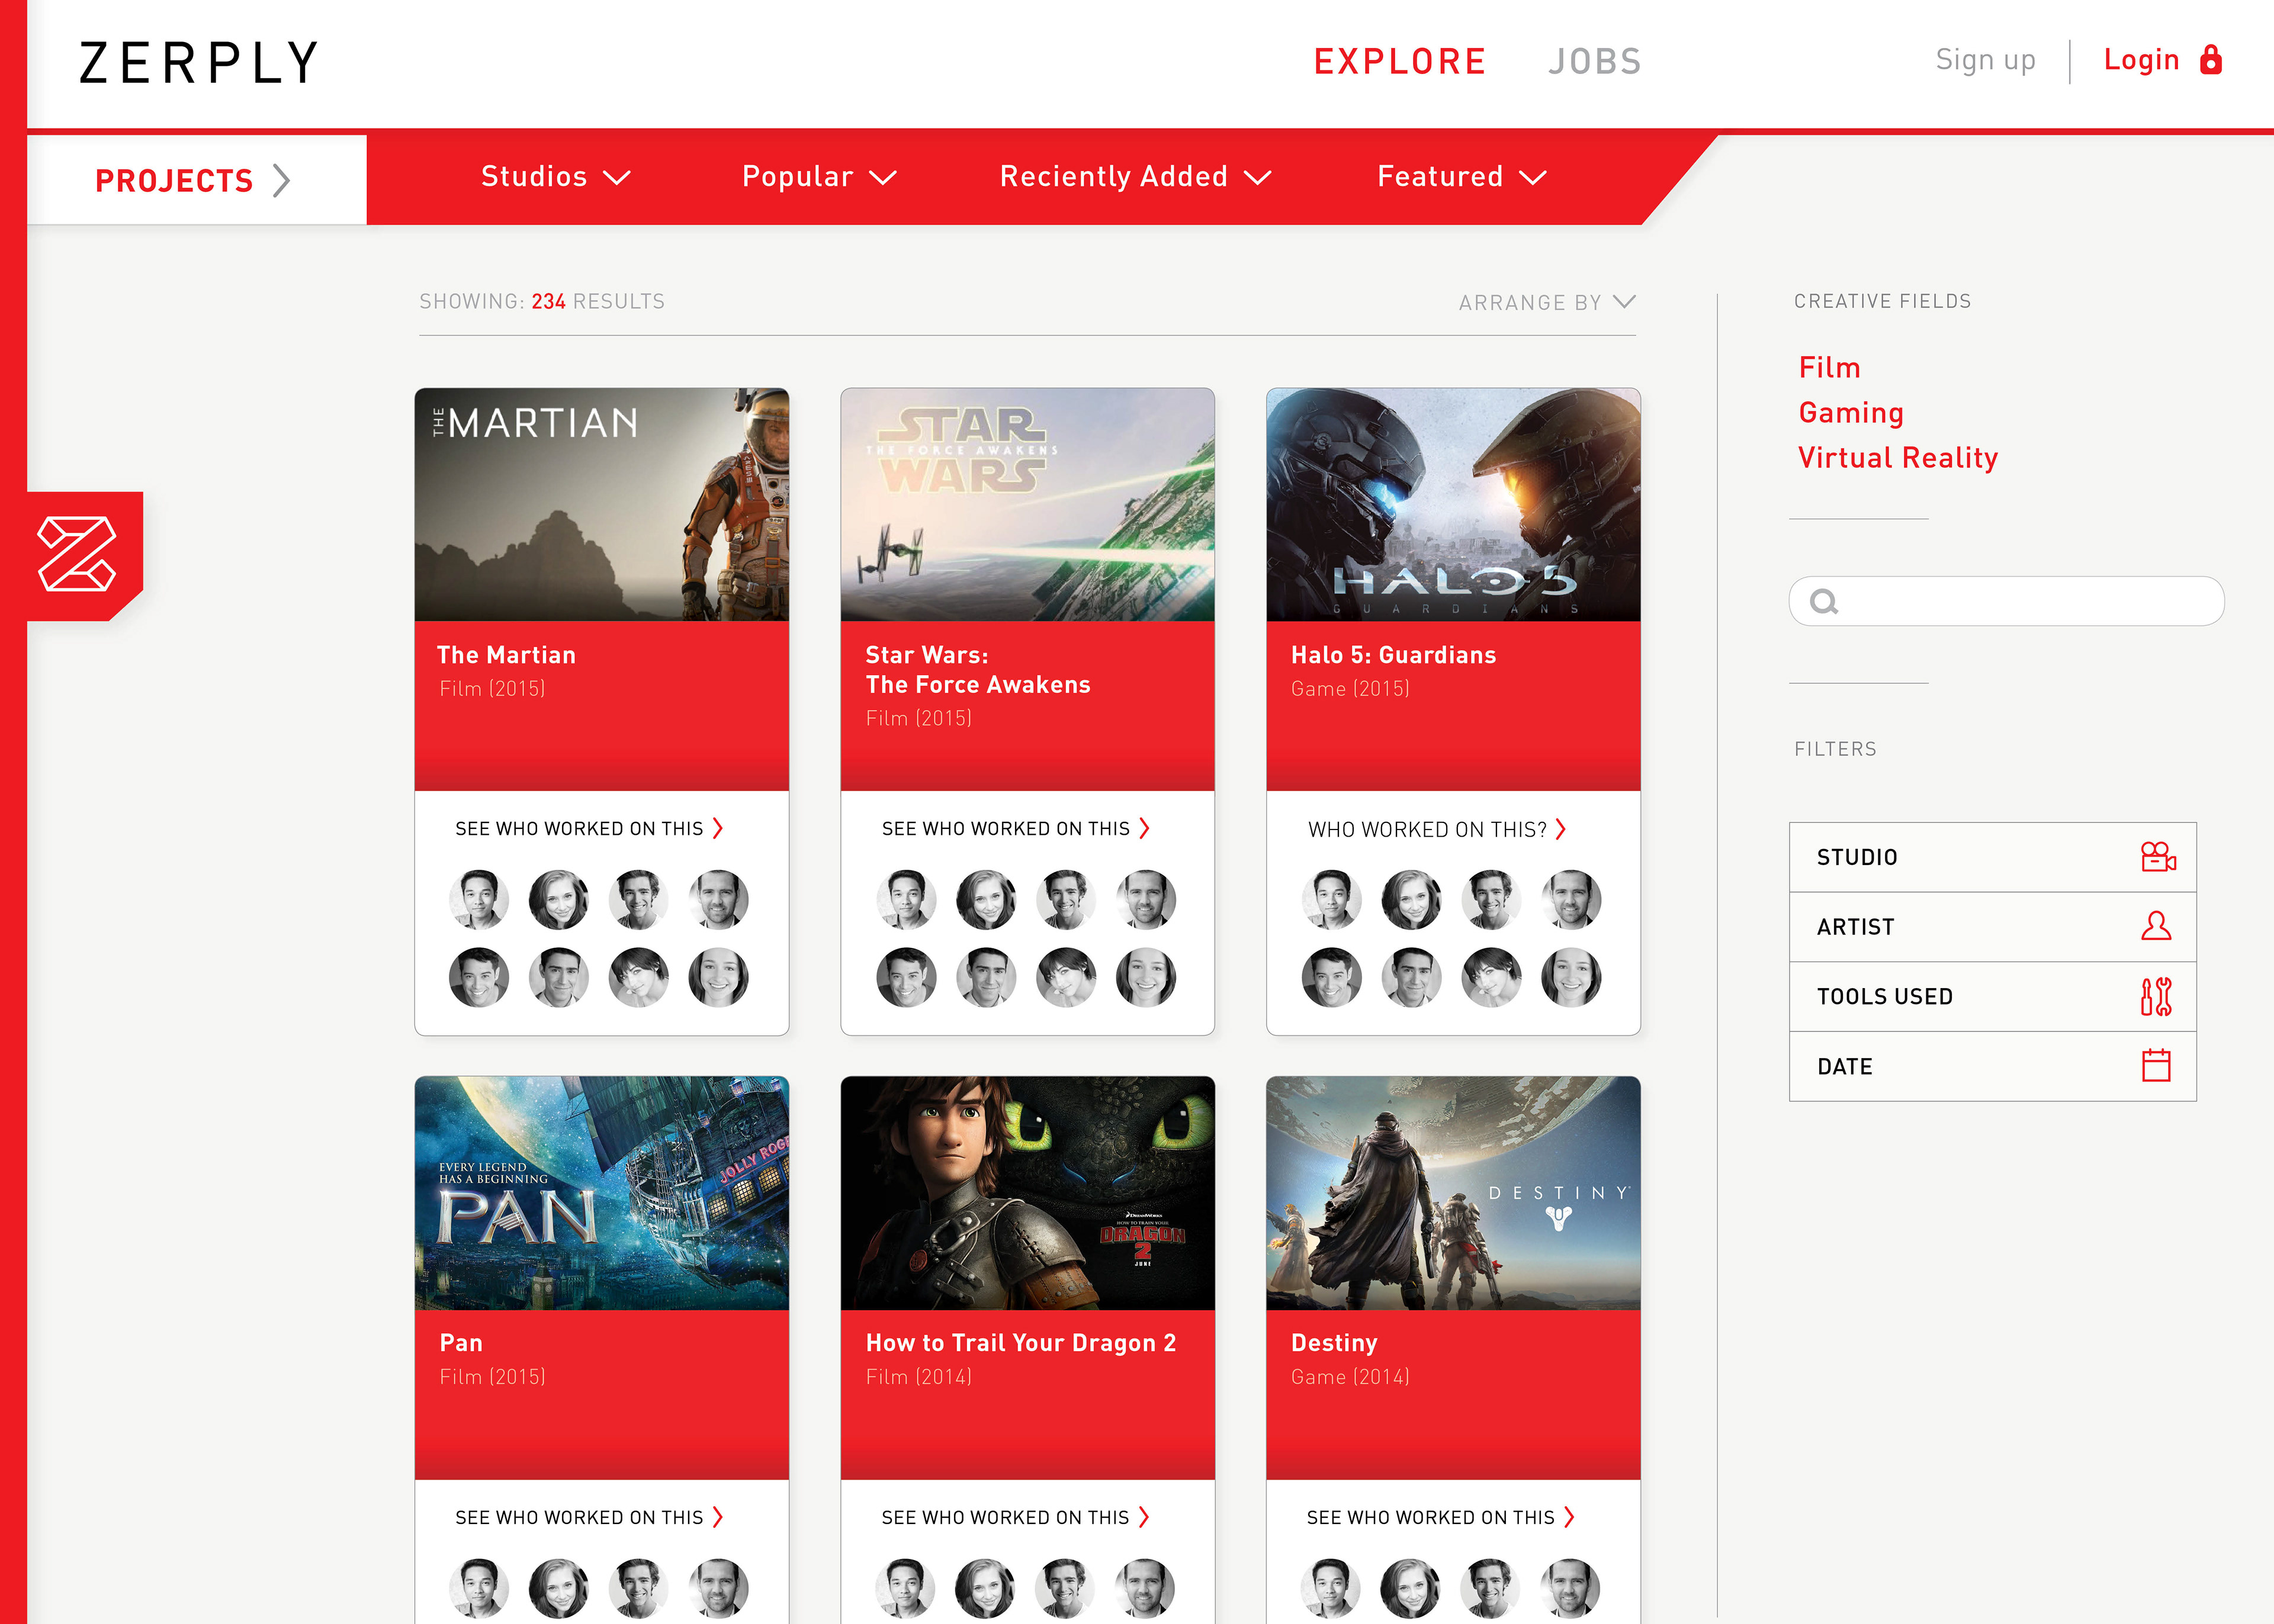Expand the ARTIST filter
Screen dimensions: 2274x1624
coord(1992,927)
